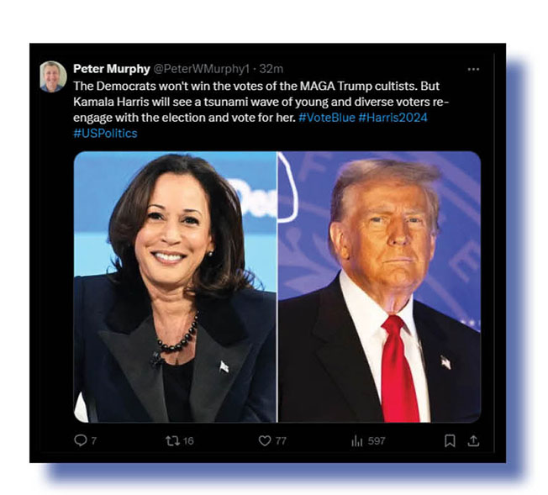Click the 597 views count
This screenshot has height=495, width=548.
point(377,441)
